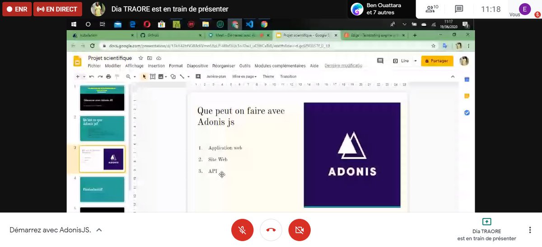Select the text box tool
542x247 pixels.
[153, 77]
